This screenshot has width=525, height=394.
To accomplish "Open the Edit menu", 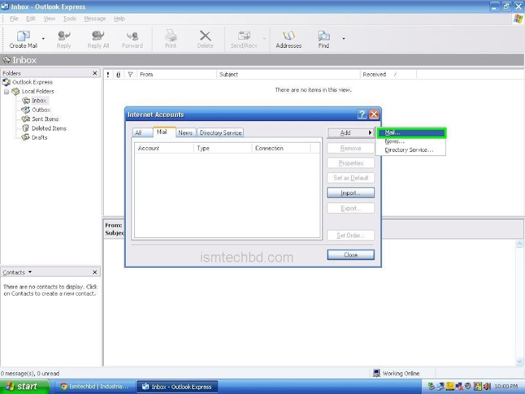I will click(x=31, y=19).
